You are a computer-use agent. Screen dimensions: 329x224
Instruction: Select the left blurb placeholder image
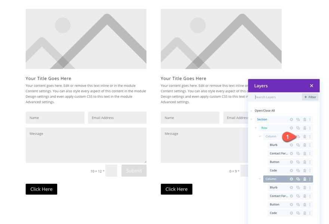[x=86, y=39]
